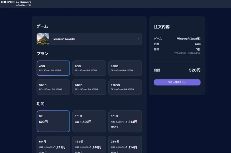Select the 1ヶ月 period option
The width and height of the screenshot is (231, 153).
tap(89, 121)
